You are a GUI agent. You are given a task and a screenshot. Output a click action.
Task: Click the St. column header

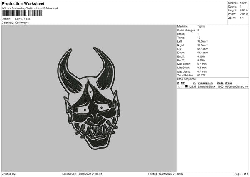click(x=194, y=83)
